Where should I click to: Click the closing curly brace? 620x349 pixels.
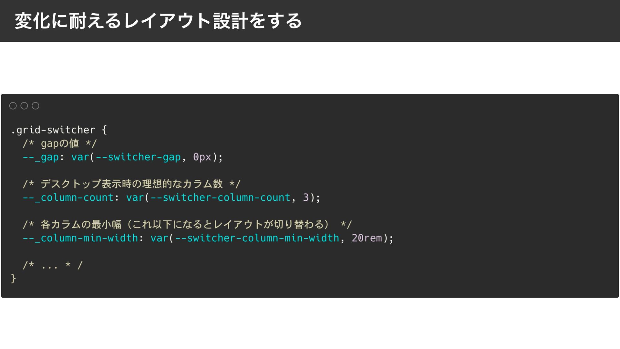(x=13, y=278)
